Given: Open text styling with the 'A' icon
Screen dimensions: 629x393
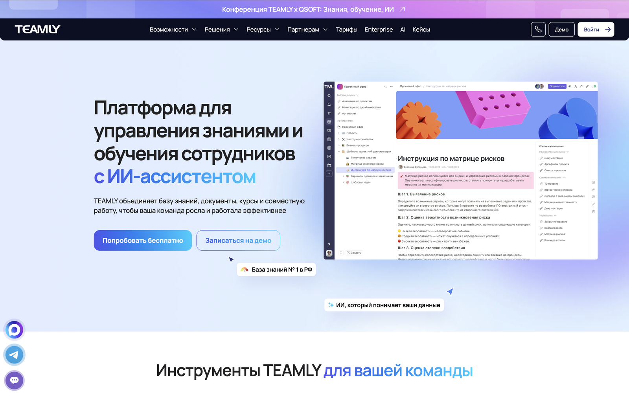Looking at the screenshot, I should click(x=576, y=86).
